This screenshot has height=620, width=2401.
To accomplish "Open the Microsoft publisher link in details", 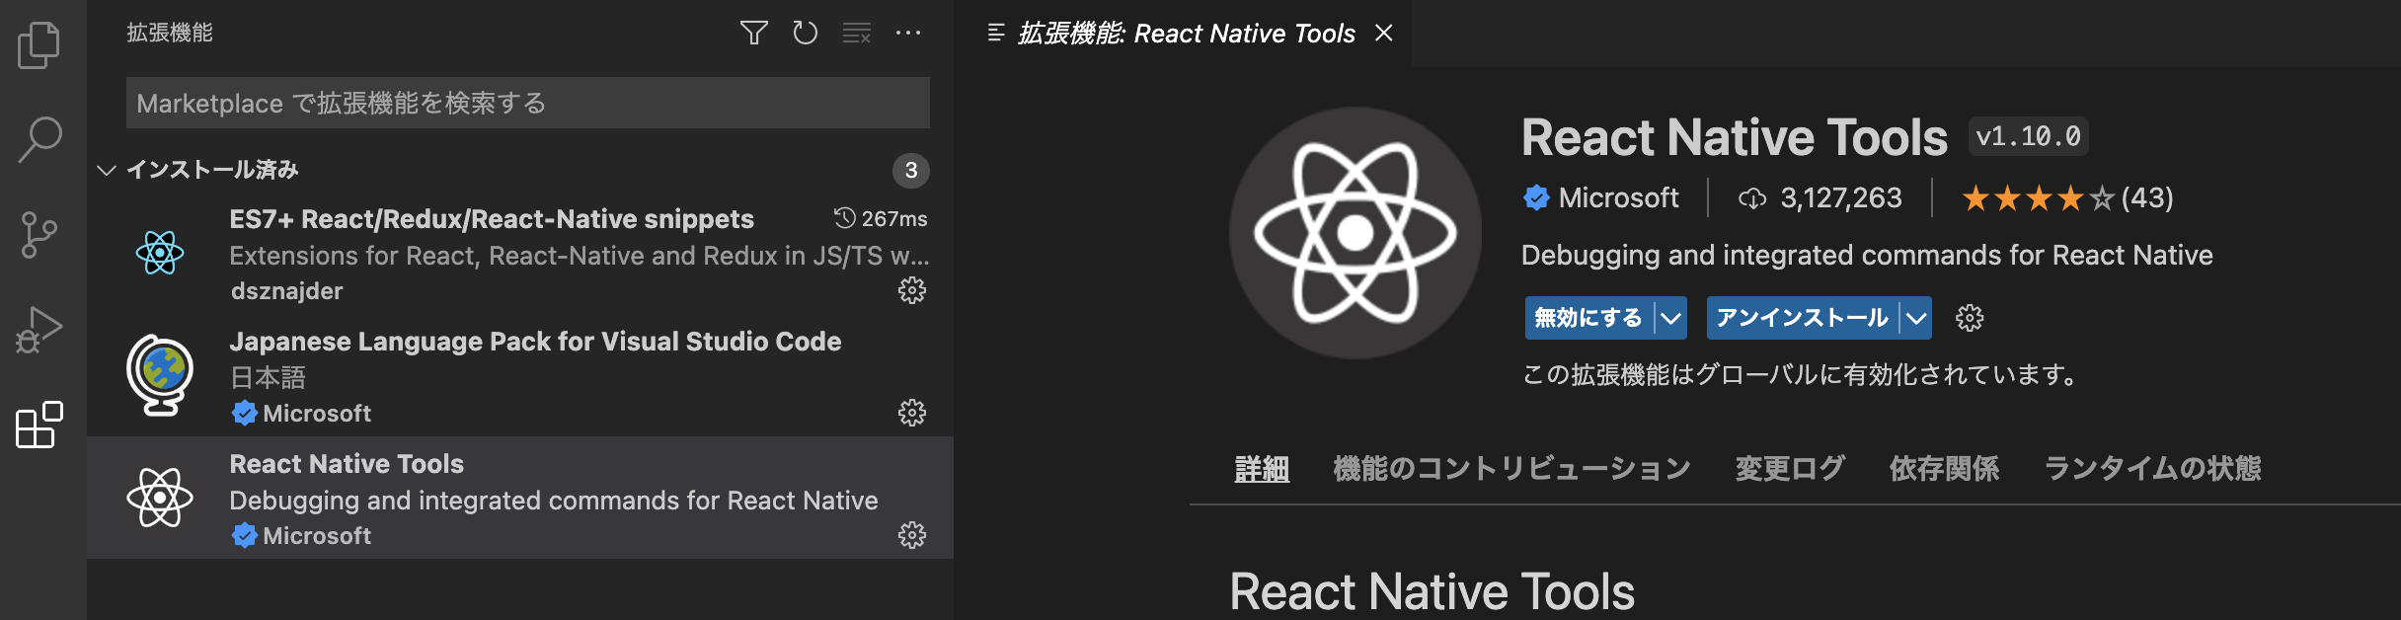I will 1618,198.
